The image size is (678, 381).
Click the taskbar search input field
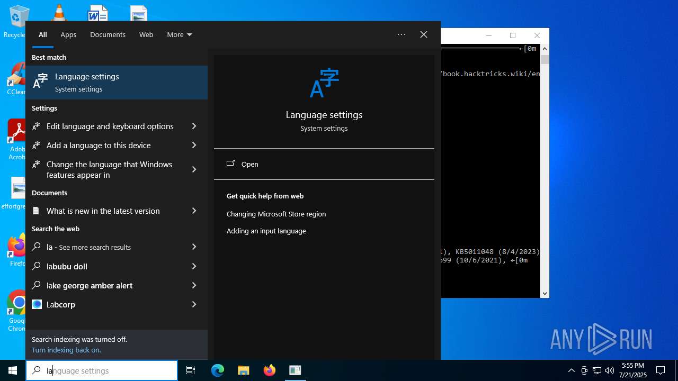pos(102,370)
